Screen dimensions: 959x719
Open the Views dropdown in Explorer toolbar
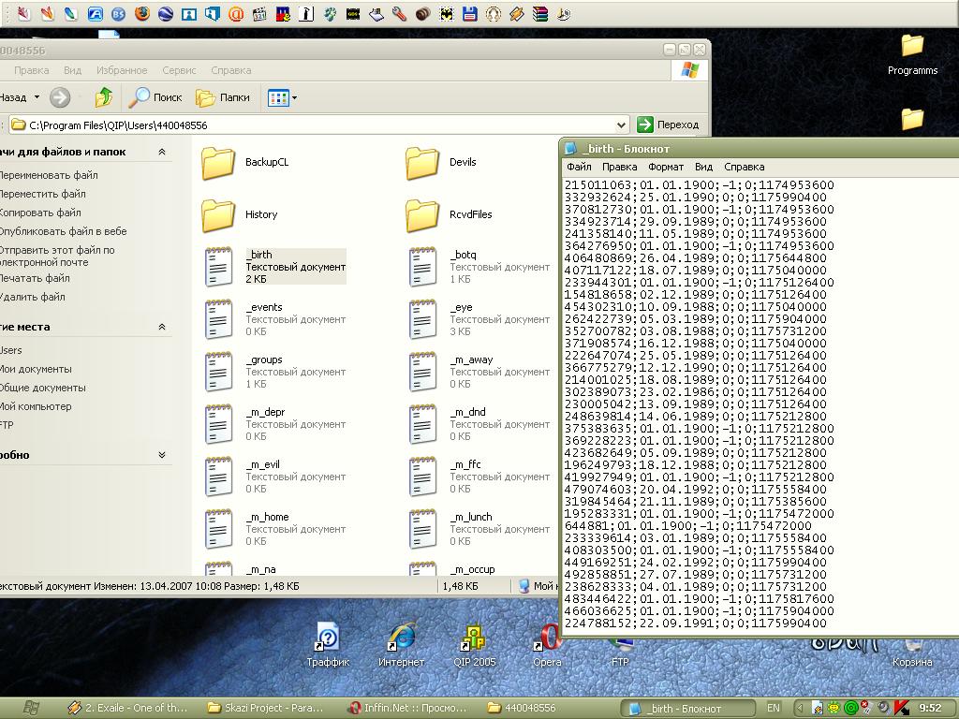coord(282,97)
